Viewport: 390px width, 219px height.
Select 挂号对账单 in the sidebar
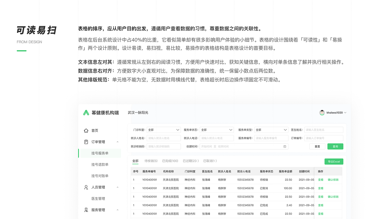click(100, 176)
